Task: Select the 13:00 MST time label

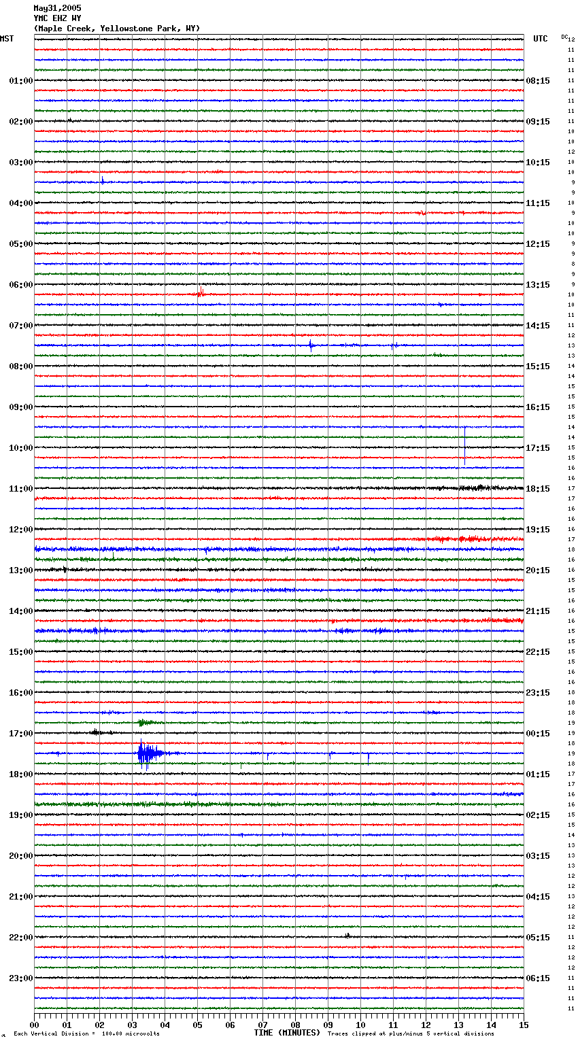Action: [x=21, y=570]
